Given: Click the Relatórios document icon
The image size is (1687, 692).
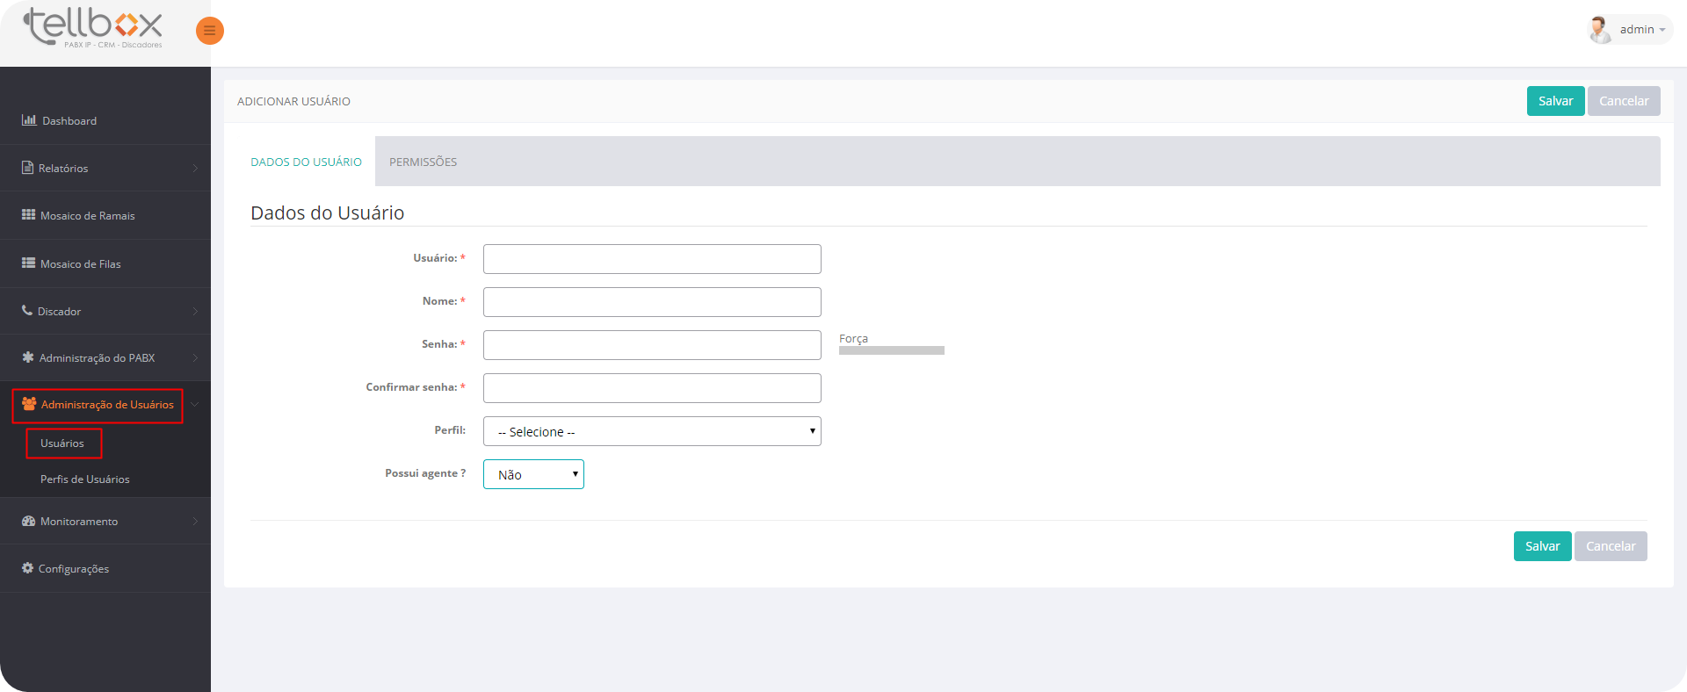Looking at the screenshot, I should coord(28,168).
